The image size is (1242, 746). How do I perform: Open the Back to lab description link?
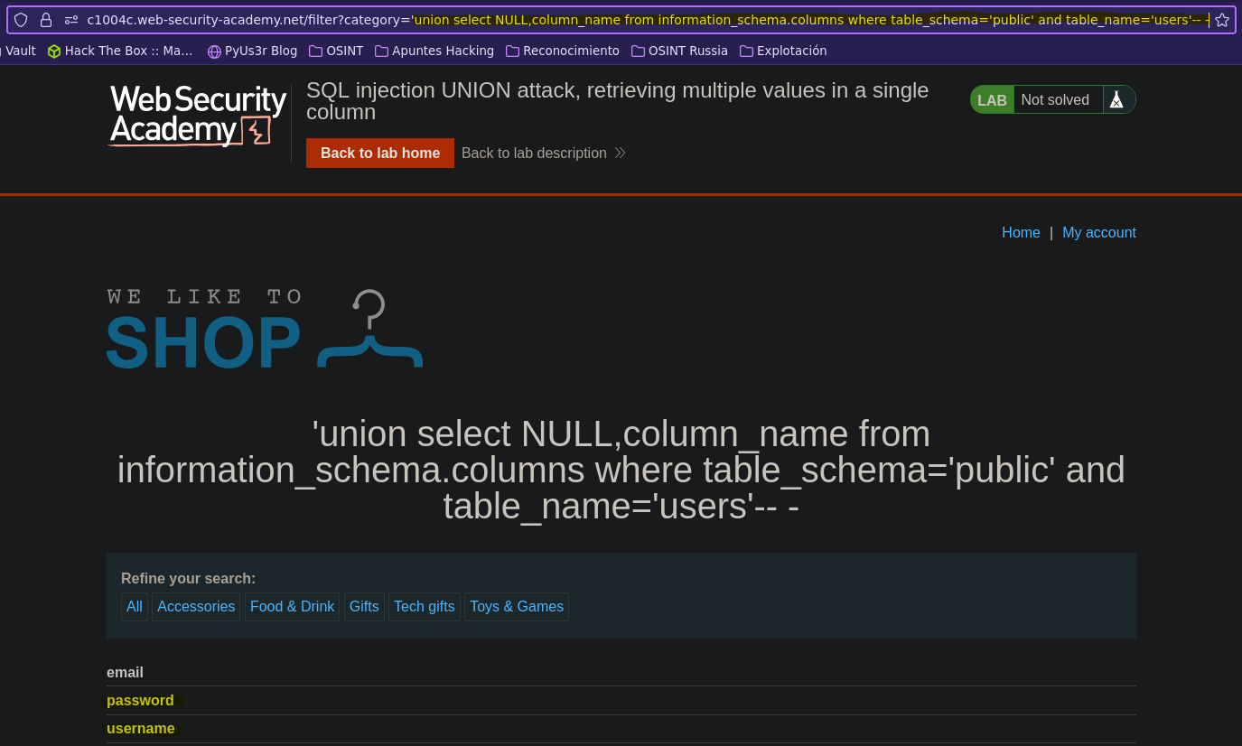click(x=544, y=153)
